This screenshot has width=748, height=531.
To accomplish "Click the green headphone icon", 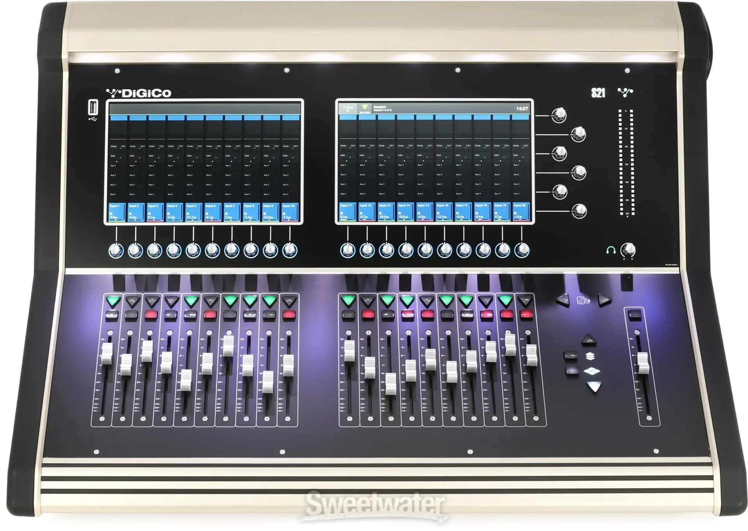I will click(610, 250).
